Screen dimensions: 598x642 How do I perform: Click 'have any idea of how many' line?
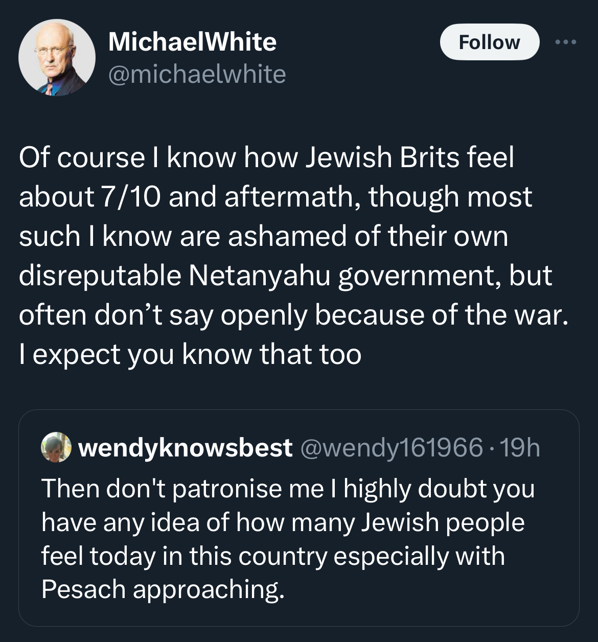(x=283, y=522)
